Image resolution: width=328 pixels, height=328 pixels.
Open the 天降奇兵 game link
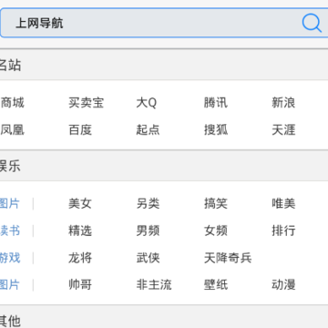[x=228, y=258]
